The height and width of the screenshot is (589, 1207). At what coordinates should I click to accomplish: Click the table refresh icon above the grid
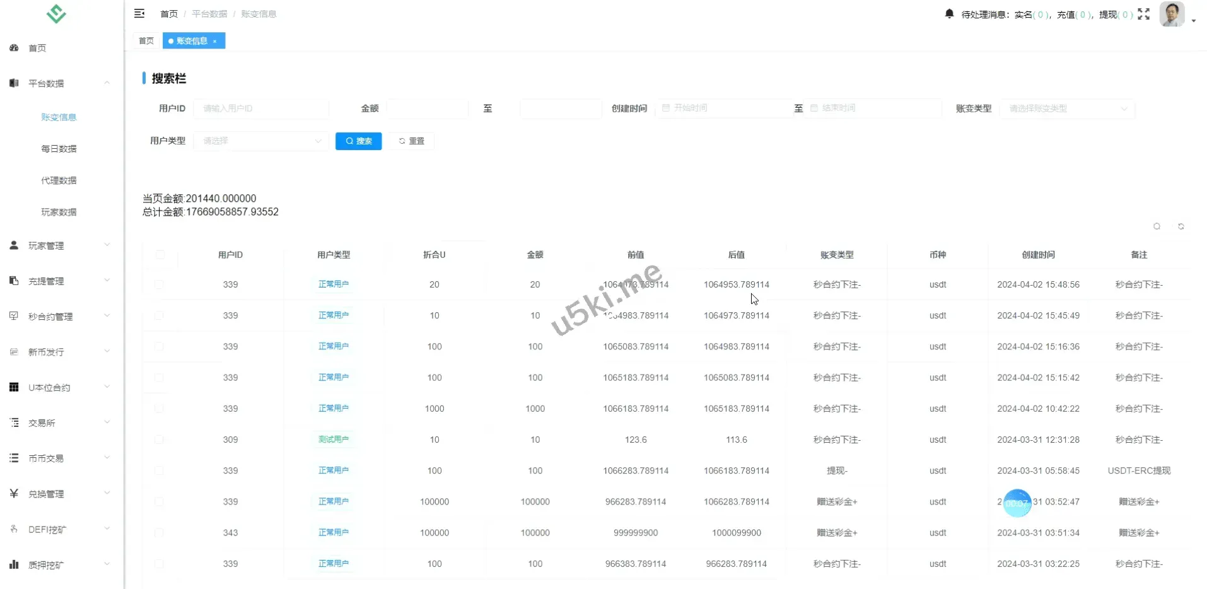tap(1181, 226)
